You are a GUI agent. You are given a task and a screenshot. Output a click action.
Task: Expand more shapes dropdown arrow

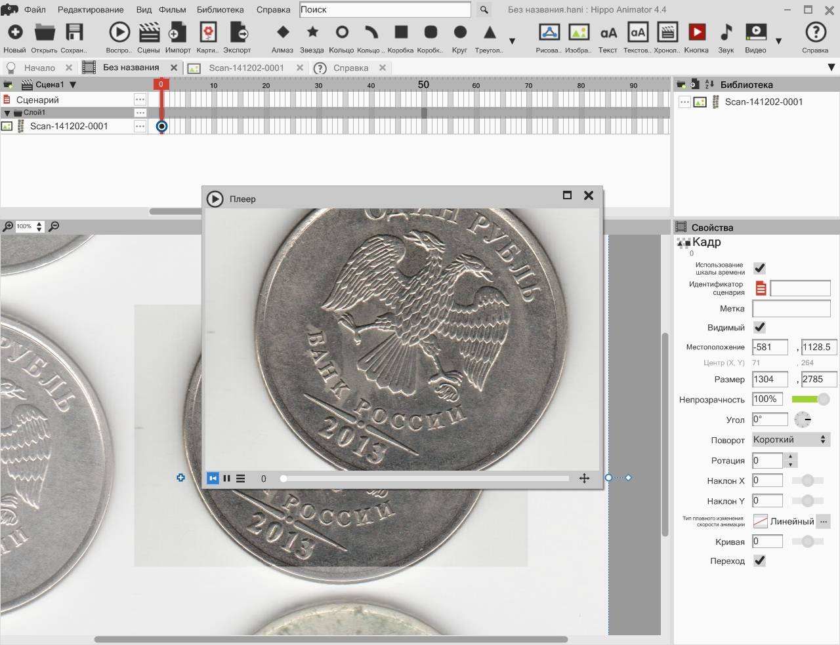pos(512,41)
